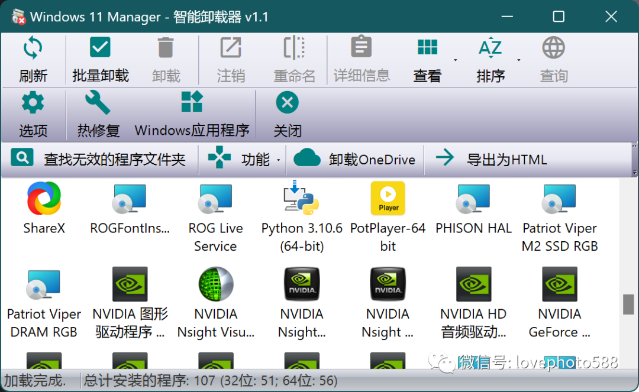The width and height of the screenshot is (639, 392).
Task: Click the 排序 AZ sort icon
Action: tap(490, 48)
